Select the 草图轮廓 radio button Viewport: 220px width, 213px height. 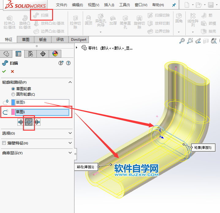(13, 89)
